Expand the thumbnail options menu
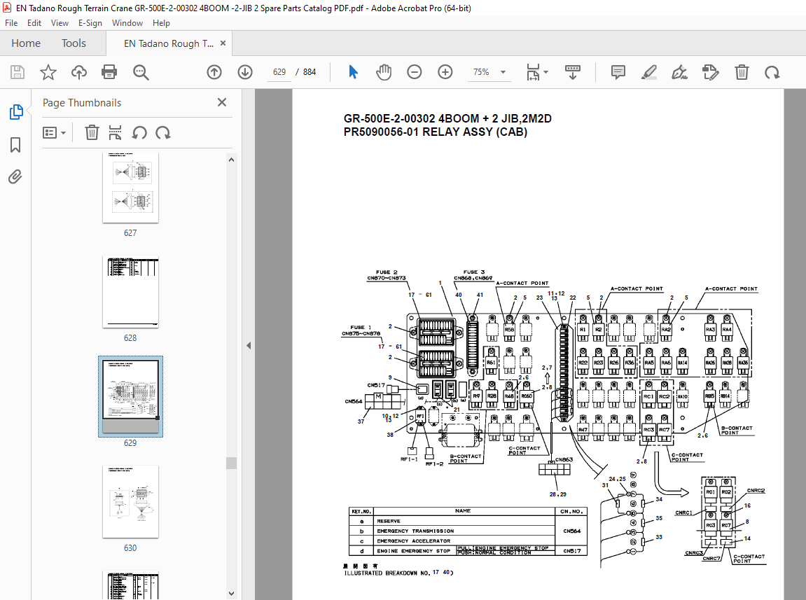806x600 pixels. 54,133
